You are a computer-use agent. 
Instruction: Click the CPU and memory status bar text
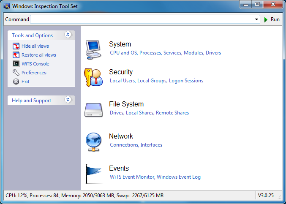tap(84, 196)
